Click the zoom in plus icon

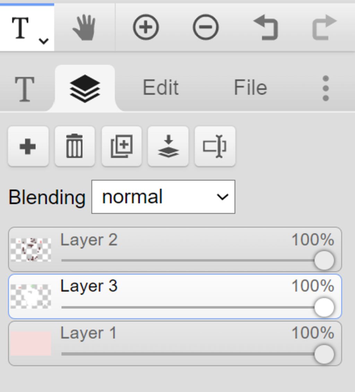(146, 27)
